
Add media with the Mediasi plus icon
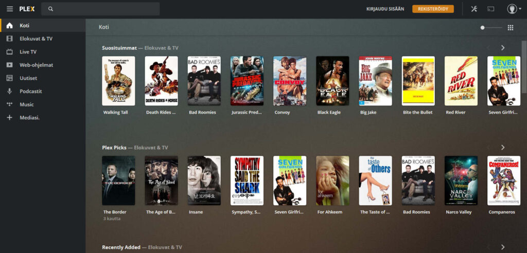tap(9, 117)
